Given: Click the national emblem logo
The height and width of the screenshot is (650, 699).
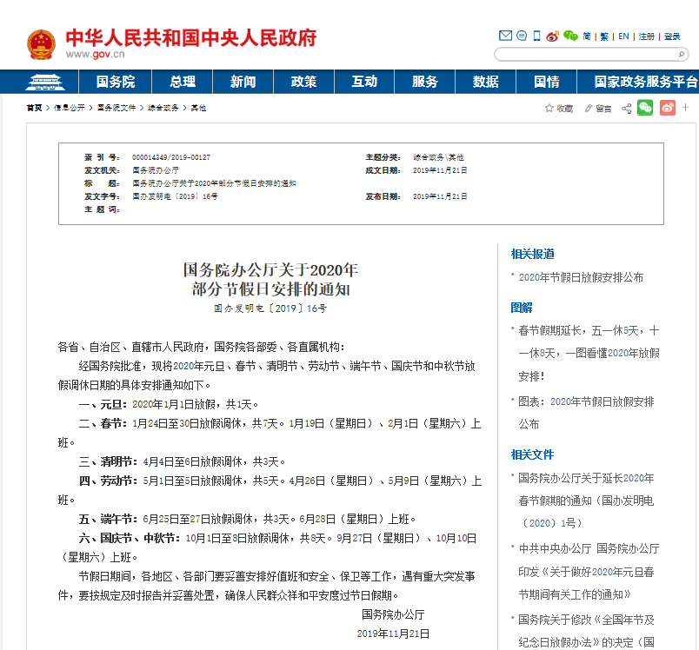Looking at the screenshot, I should click(41, 43).
